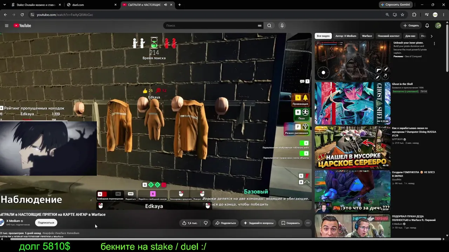This screenshot has width=449, height=252.
Task: Click the install app icon in address bar
Action: [395, 15]
